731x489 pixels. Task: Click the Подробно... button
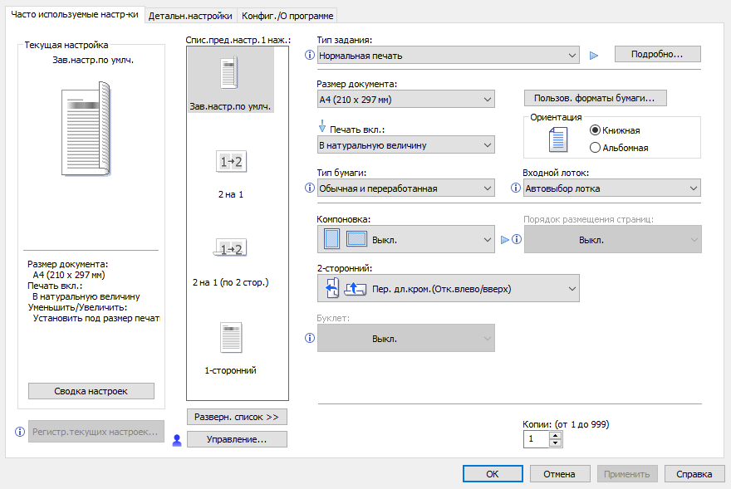tap(657, 54)
